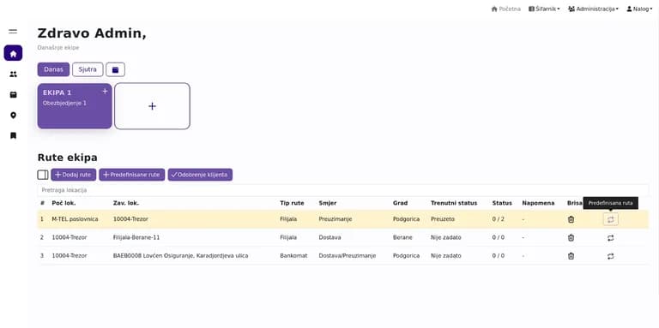Click the Rute ekipa heading
Image resolution: width=659 pixels, height=328 pixels.
tap(68, 158)
